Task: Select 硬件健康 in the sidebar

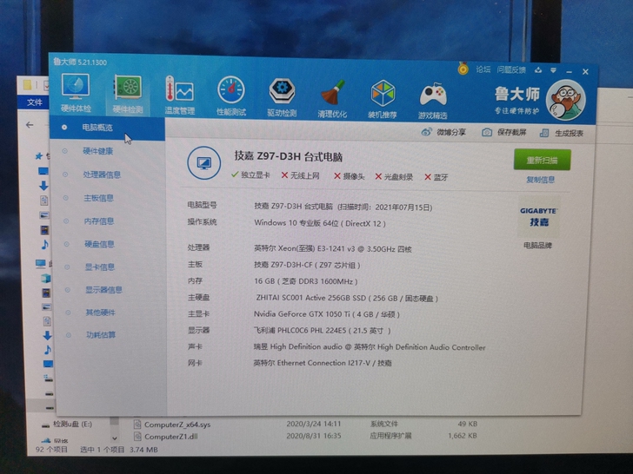Action: pyautogui.click(x=97, y=151)
